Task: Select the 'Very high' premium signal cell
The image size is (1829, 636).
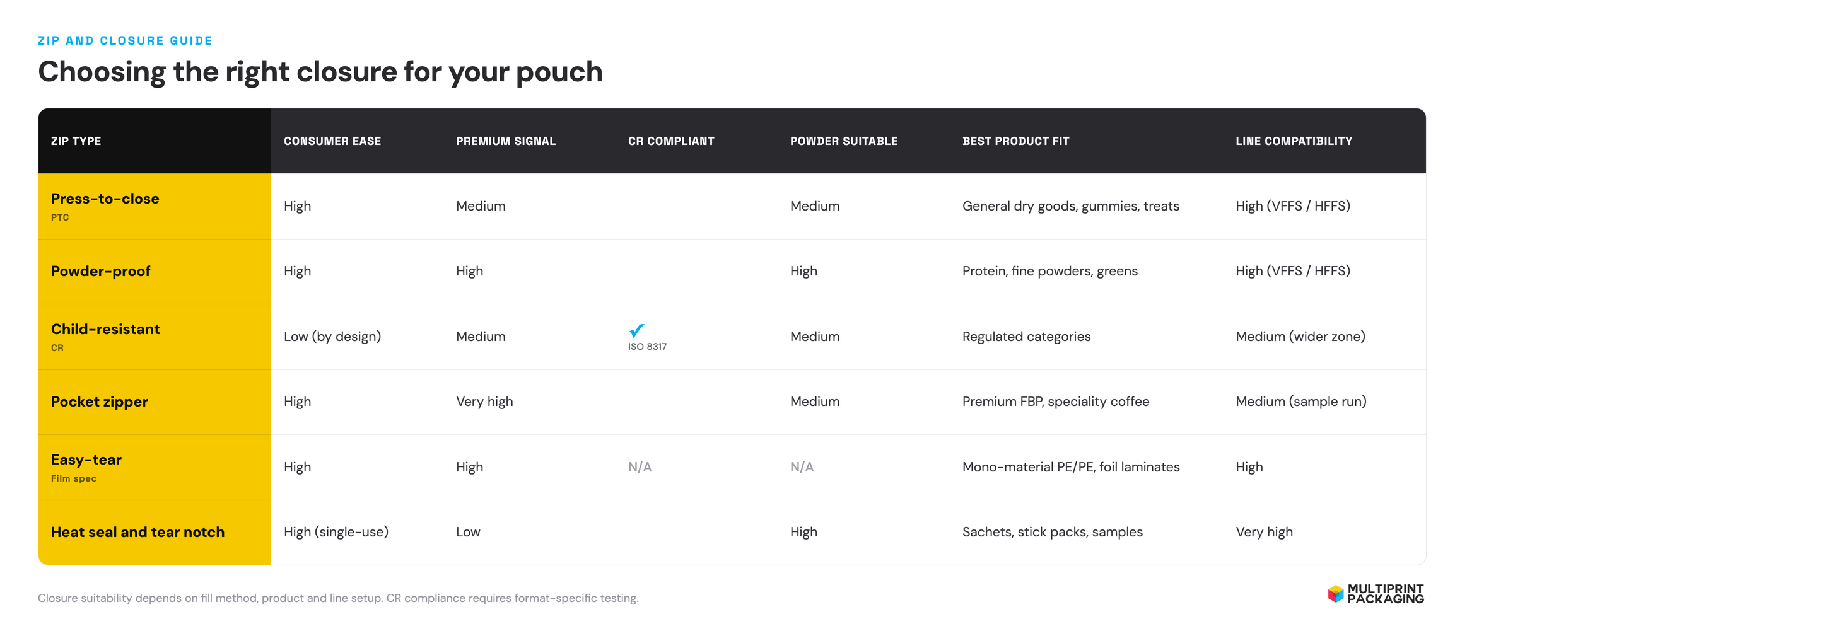Action: coord(484,402)
